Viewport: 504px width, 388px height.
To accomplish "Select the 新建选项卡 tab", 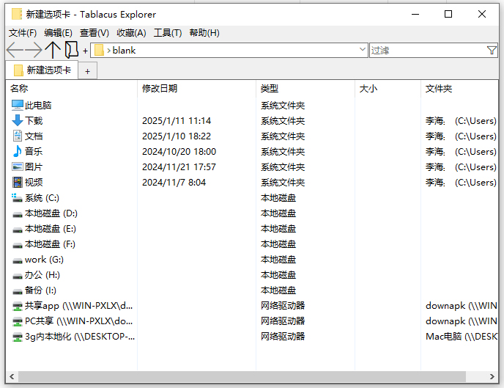I will [x=42, y=70].
